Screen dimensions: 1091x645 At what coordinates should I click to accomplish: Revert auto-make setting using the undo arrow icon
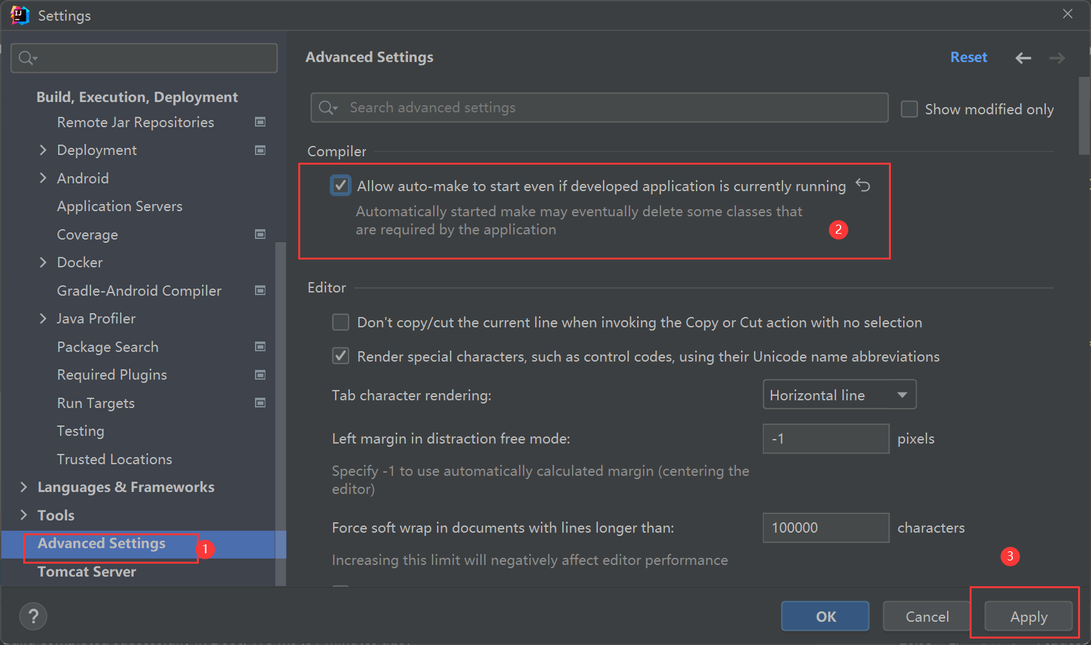click(863, 186)
